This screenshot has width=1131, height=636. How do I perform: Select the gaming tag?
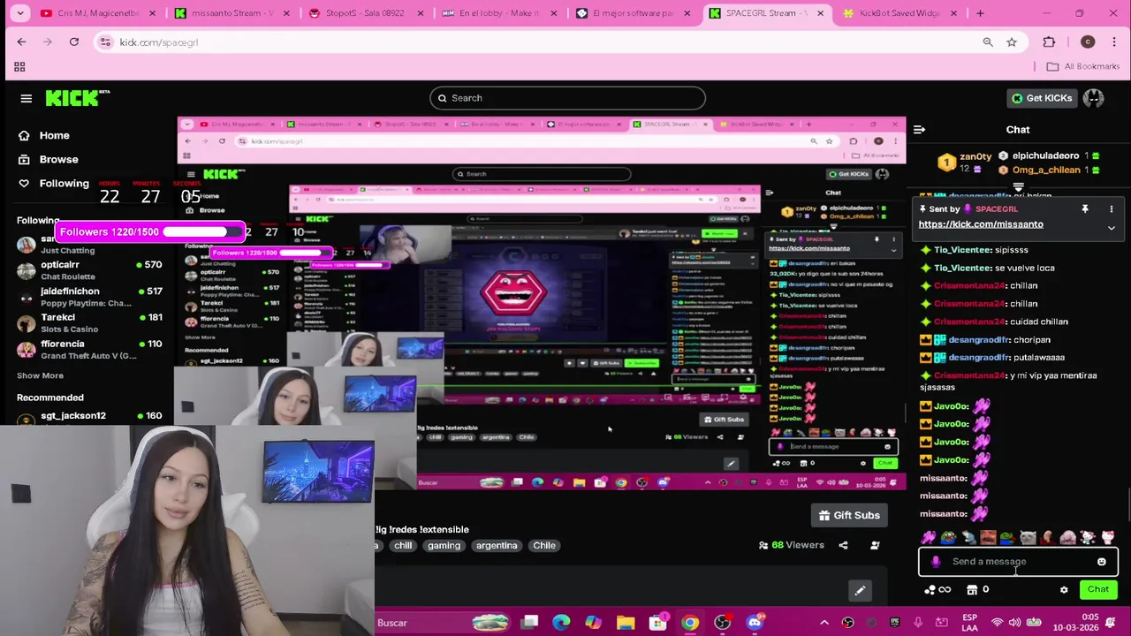444,546
